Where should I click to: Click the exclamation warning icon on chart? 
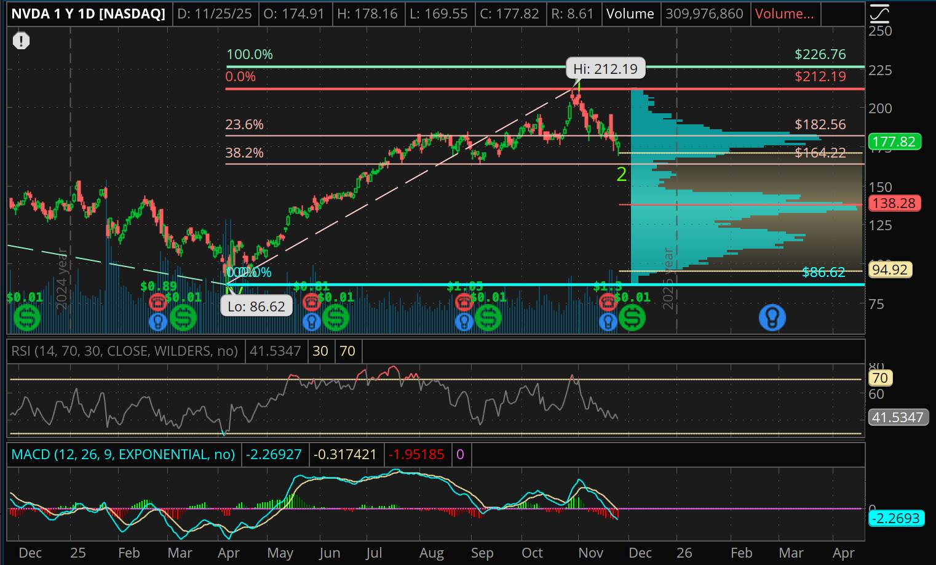tap(22, 41)
